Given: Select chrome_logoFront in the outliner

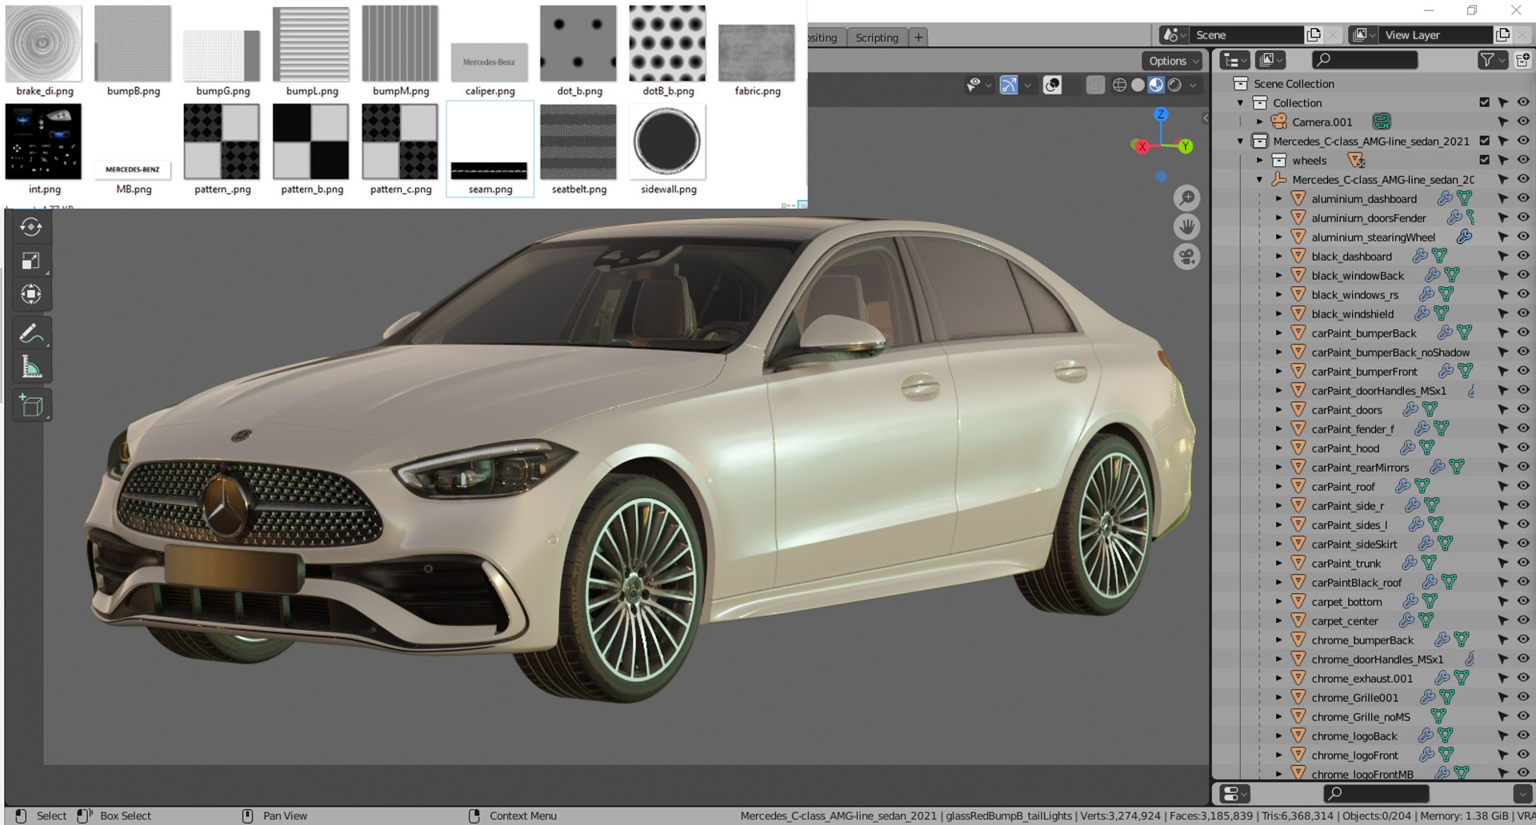Looking at the screenshot, I should click(1354, 755).
